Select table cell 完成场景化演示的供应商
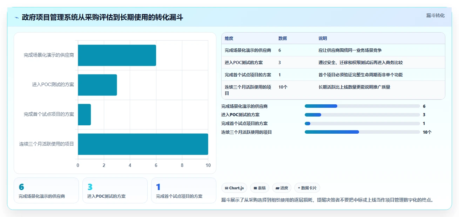Image resolution: width=459 pixels, height=217 pixels. point(248,50)
